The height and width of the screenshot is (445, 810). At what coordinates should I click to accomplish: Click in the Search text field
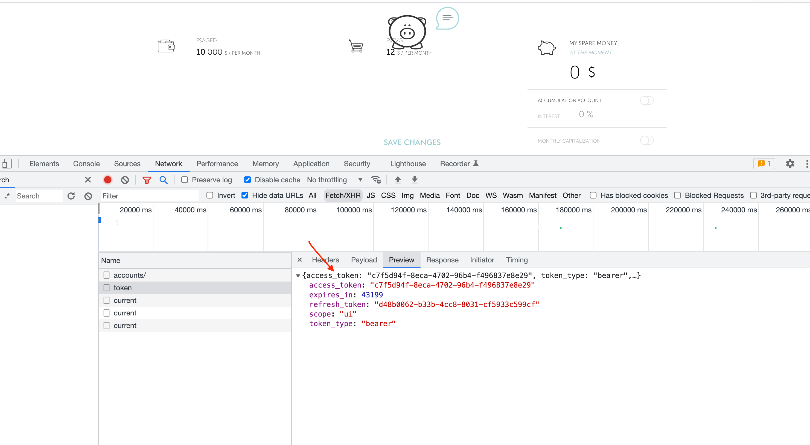tap(39, 196)
